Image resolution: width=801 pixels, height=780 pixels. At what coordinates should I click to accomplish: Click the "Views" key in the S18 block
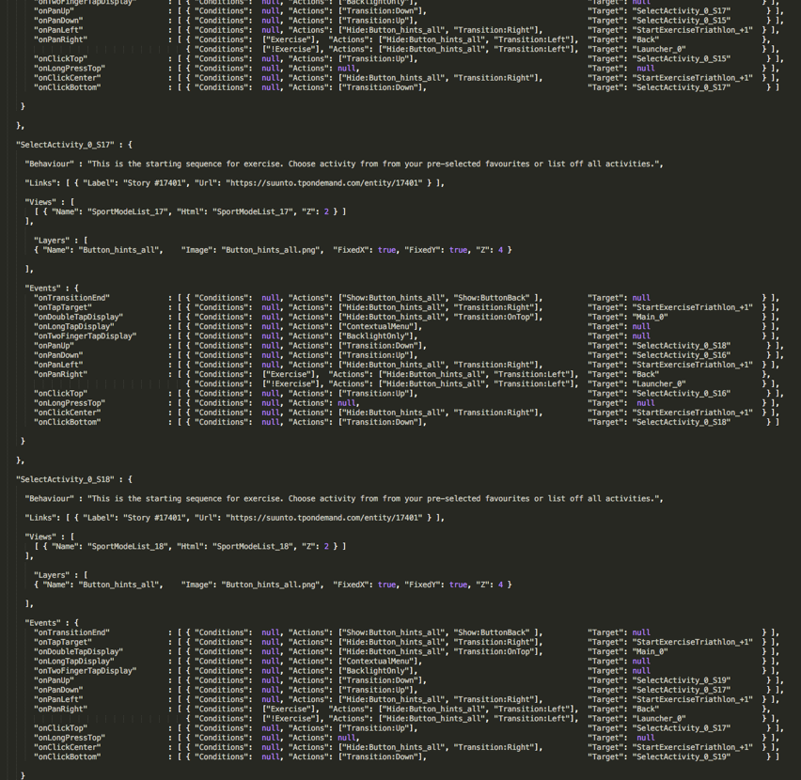(x=42, y=537)
